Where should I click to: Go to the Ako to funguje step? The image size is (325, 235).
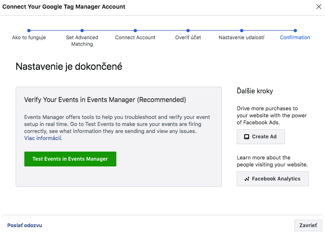(29, 37)
